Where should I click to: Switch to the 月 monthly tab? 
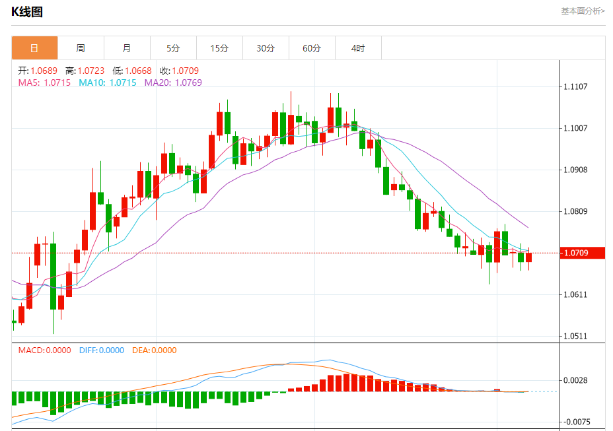[x=127, y=48]
